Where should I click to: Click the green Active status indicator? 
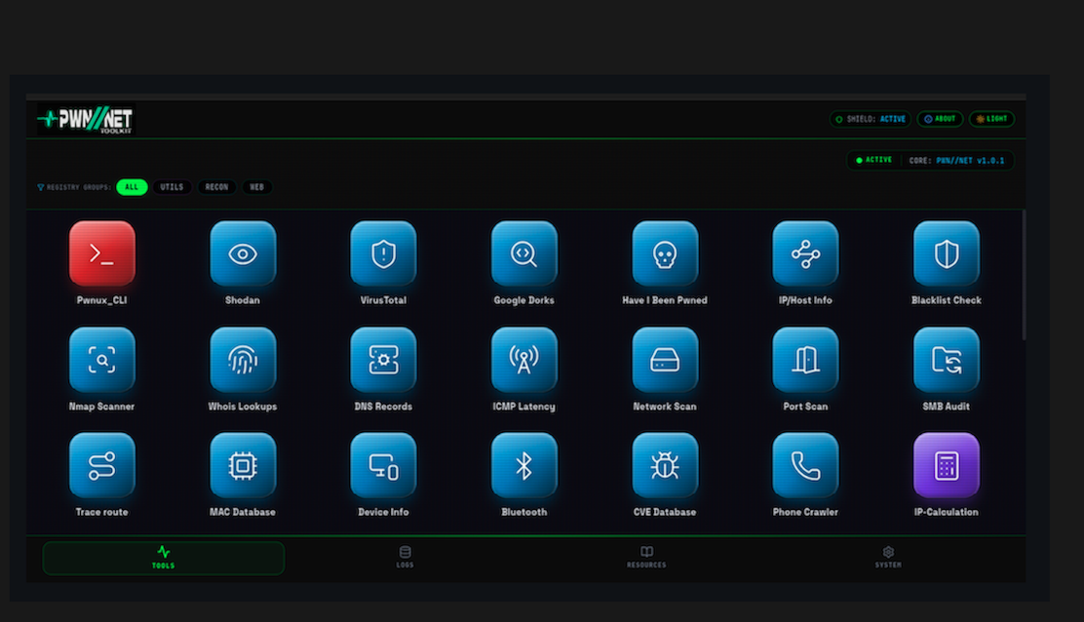pos(873,160)
